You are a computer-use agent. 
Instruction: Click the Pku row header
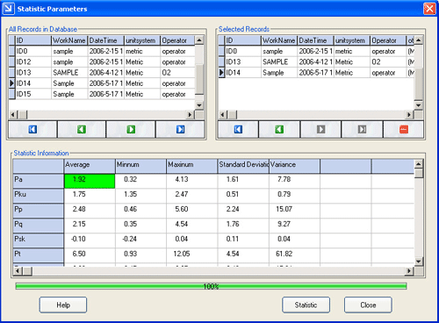[39, 196]
